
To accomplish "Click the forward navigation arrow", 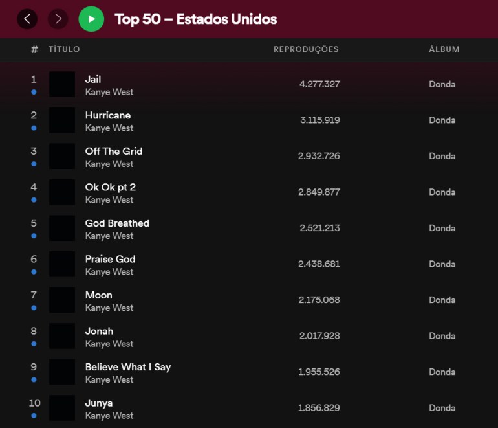I will [58, 19].
